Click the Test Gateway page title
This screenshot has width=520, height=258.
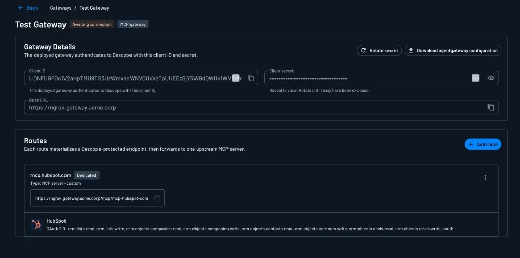[41, 24]
